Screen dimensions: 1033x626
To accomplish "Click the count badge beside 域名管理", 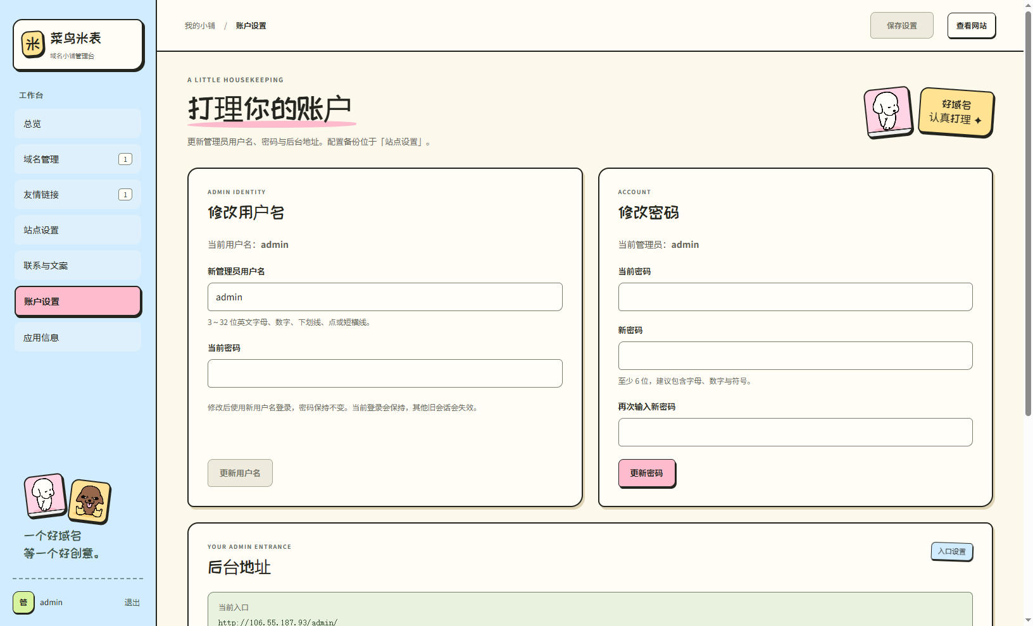I will pos(125,159).
